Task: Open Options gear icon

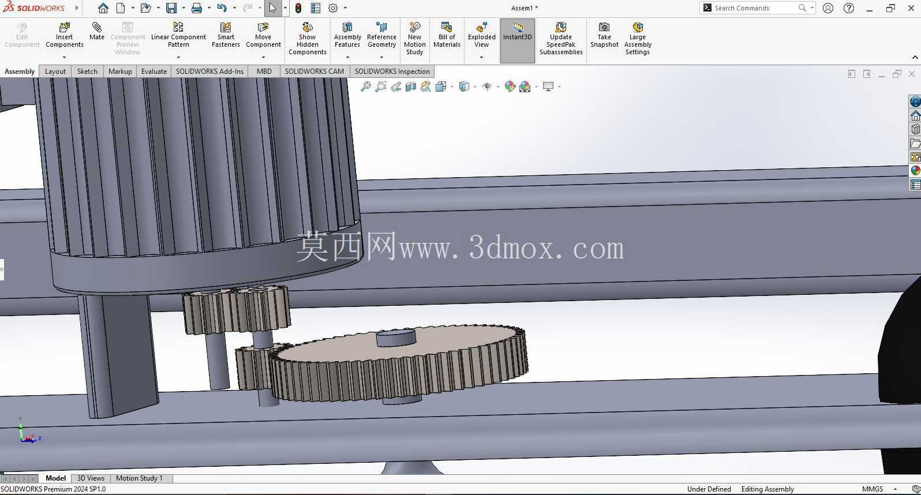Action: coord(333,8)
